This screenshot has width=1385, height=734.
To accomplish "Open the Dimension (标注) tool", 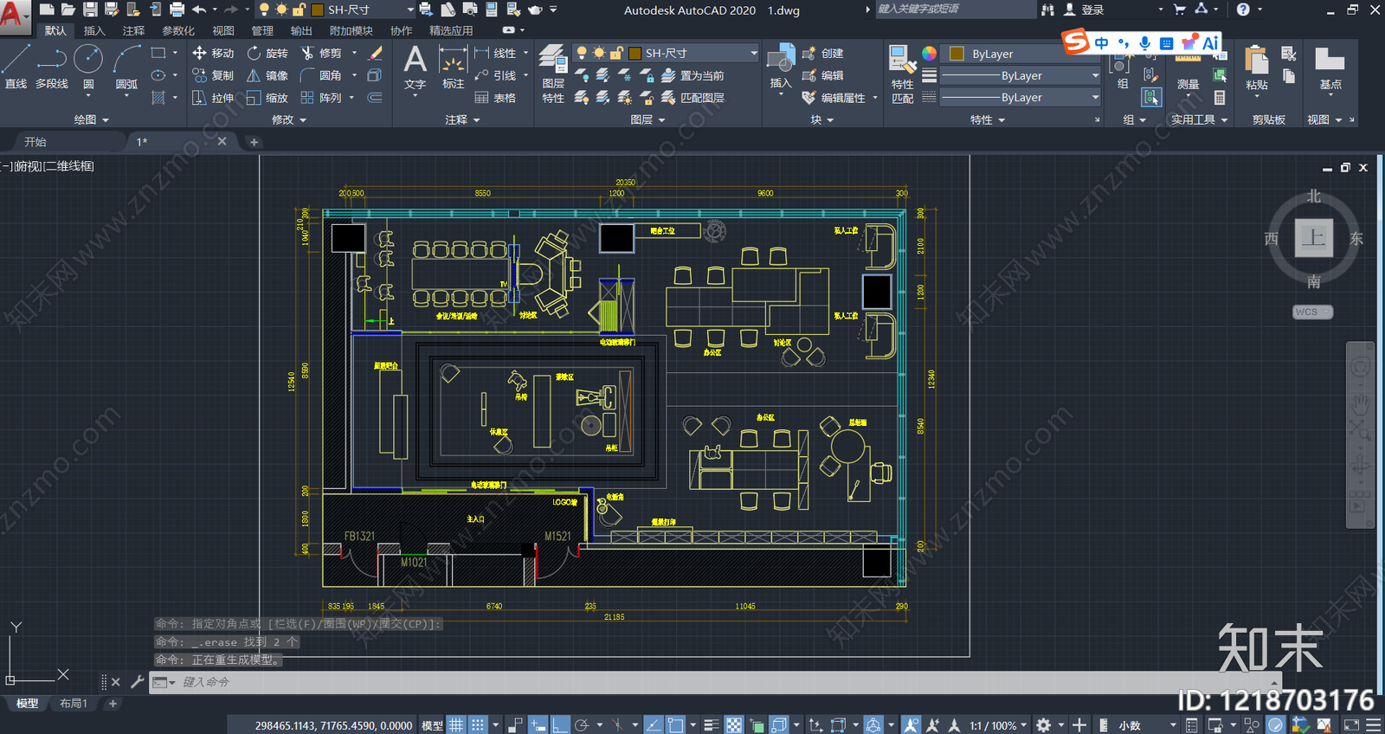I will [453, 68].
